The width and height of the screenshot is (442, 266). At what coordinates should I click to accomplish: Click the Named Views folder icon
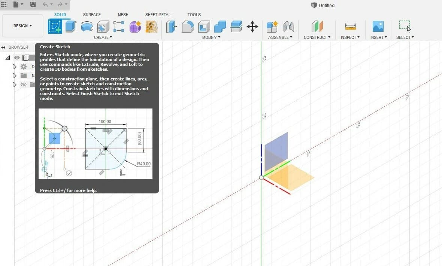[x=24, y=76]
